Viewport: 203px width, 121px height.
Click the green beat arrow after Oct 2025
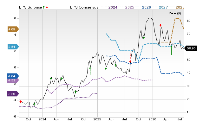point(144,38)
